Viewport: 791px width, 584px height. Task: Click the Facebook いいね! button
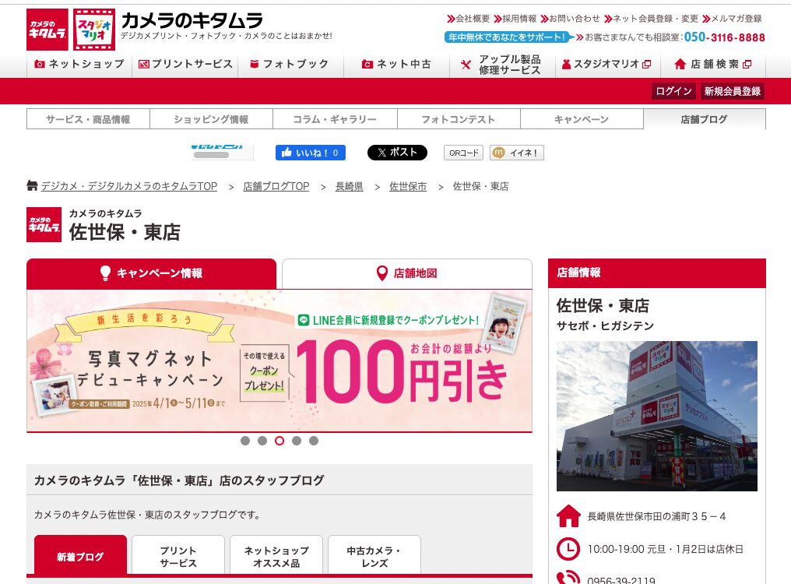310,153
